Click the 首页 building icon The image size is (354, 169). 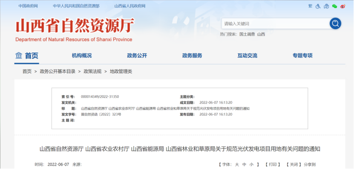(18, 55)
